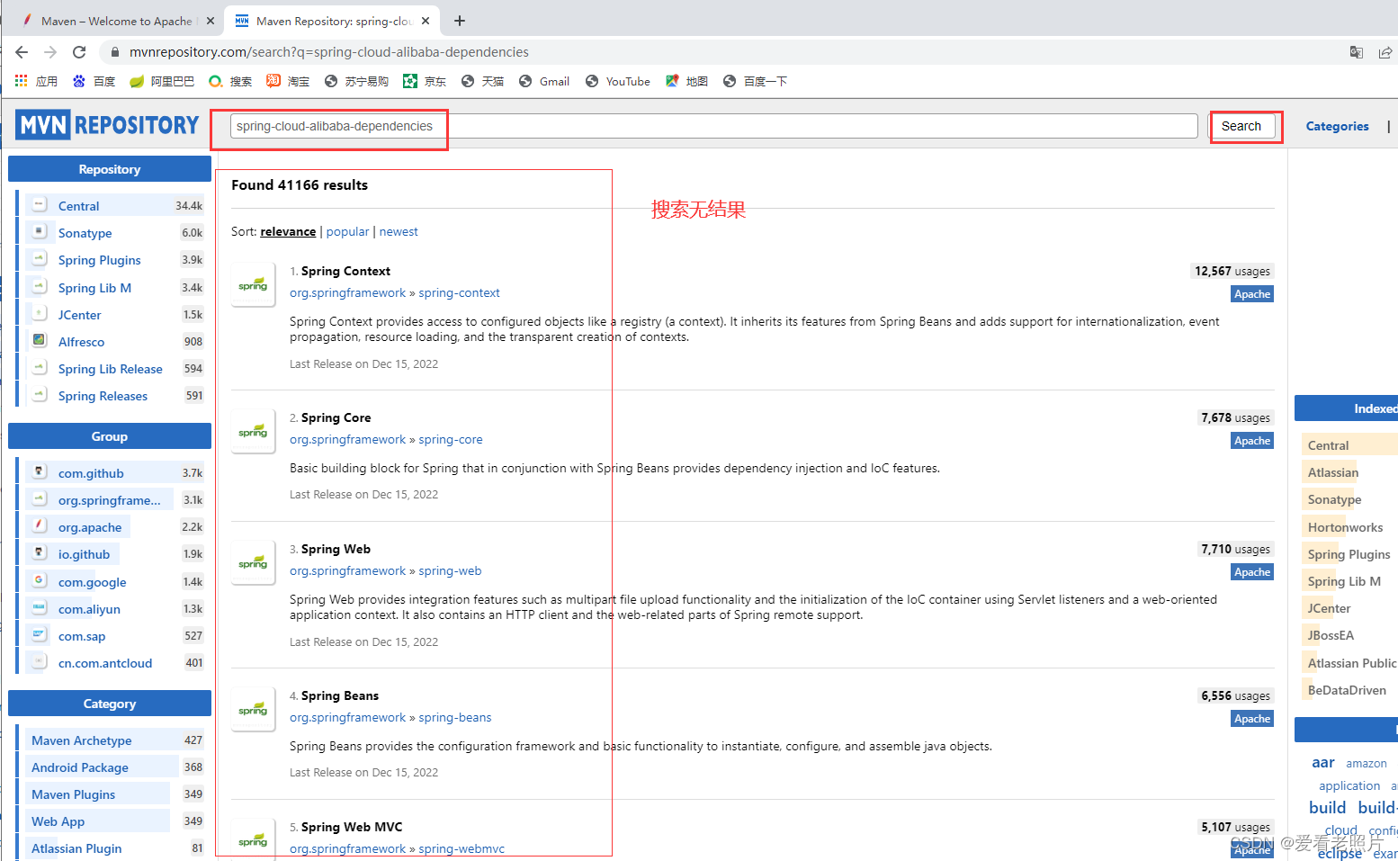Screen dimensions: 1398x861
Task: Open the Spring Web result title
Action: coord(336,549)
